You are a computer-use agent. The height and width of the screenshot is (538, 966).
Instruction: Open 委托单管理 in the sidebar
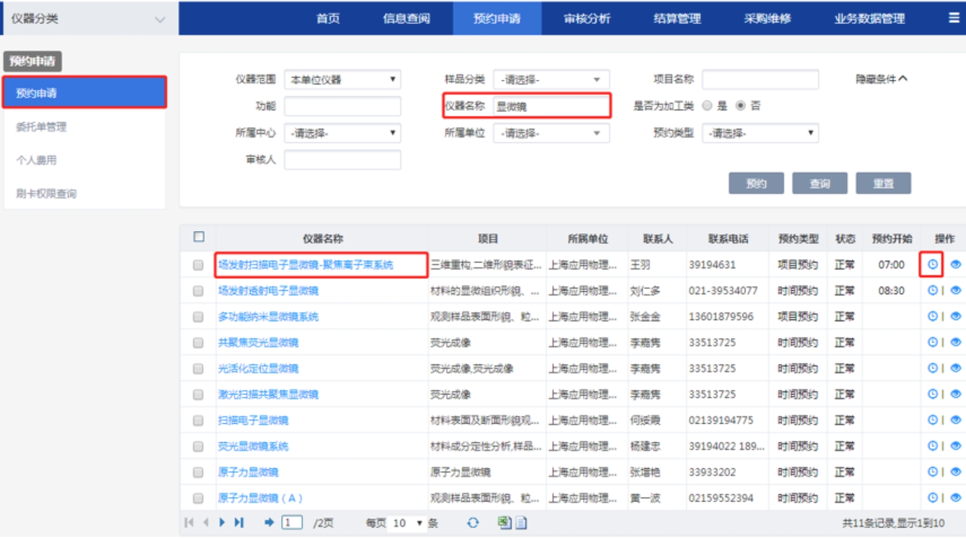(41, 127)
